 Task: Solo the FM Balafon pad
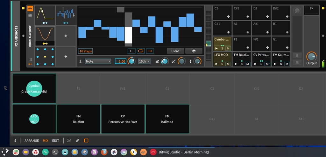click(242, 64)
